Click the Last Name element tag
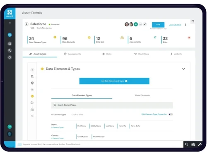 coord(110,126)
